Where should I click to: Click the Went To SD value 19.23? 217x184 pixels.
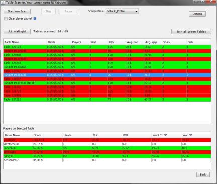point(156,148)
